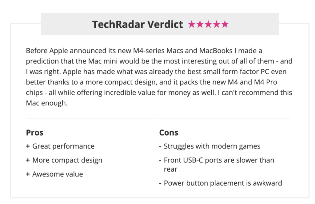The width and height of the screenshot is (315, 204).
Task: Click the dash beside Front USB-C ports
Action: [161, 160]
